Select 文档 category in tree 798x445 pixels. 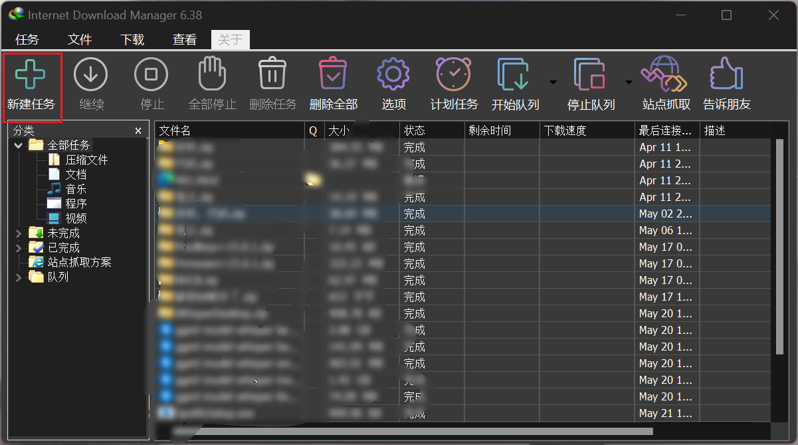[76, 174]
